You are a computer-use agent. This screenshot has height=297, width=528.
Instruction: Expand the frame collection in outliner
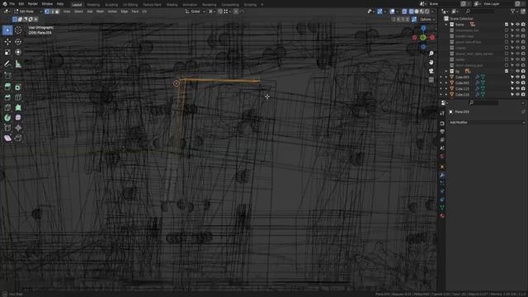[x=446, y=25]
